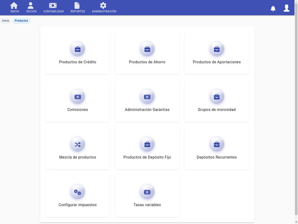Click the Depósitos Recurrentes briefcase icon

[217, 144]
